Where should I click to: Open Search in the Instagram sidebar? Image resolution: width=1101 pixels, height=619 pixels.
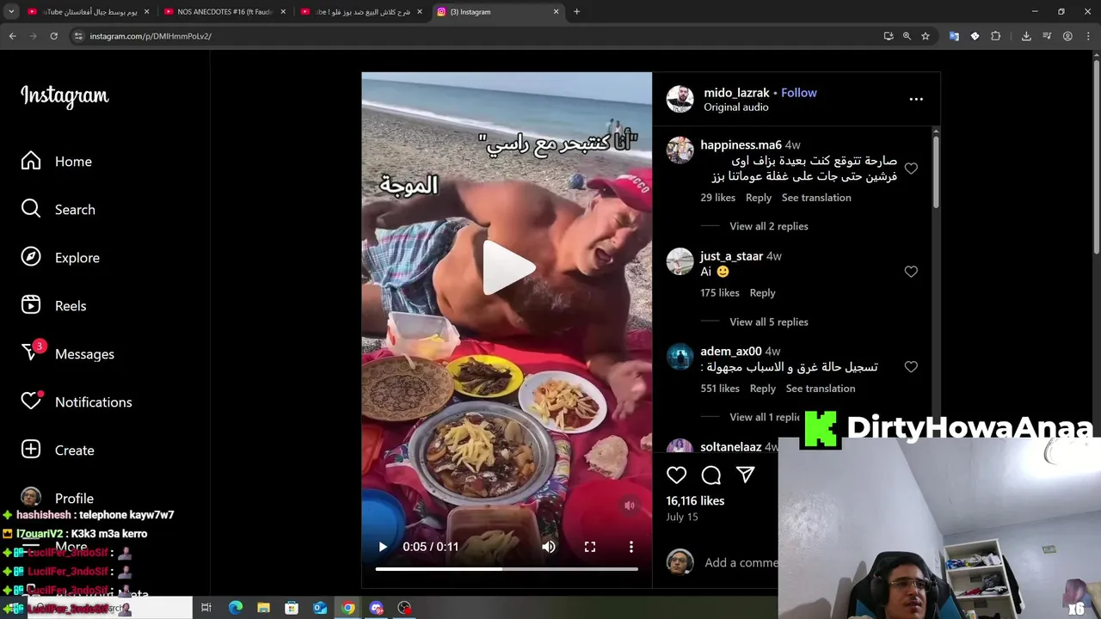click(x=58, y=210)
